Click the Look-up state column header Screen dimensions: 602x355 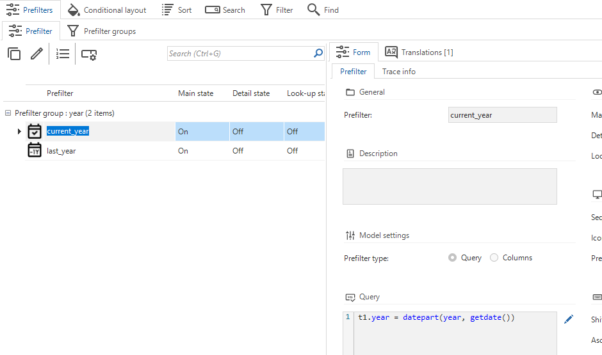pyautogui.click(x=305, y=93)
